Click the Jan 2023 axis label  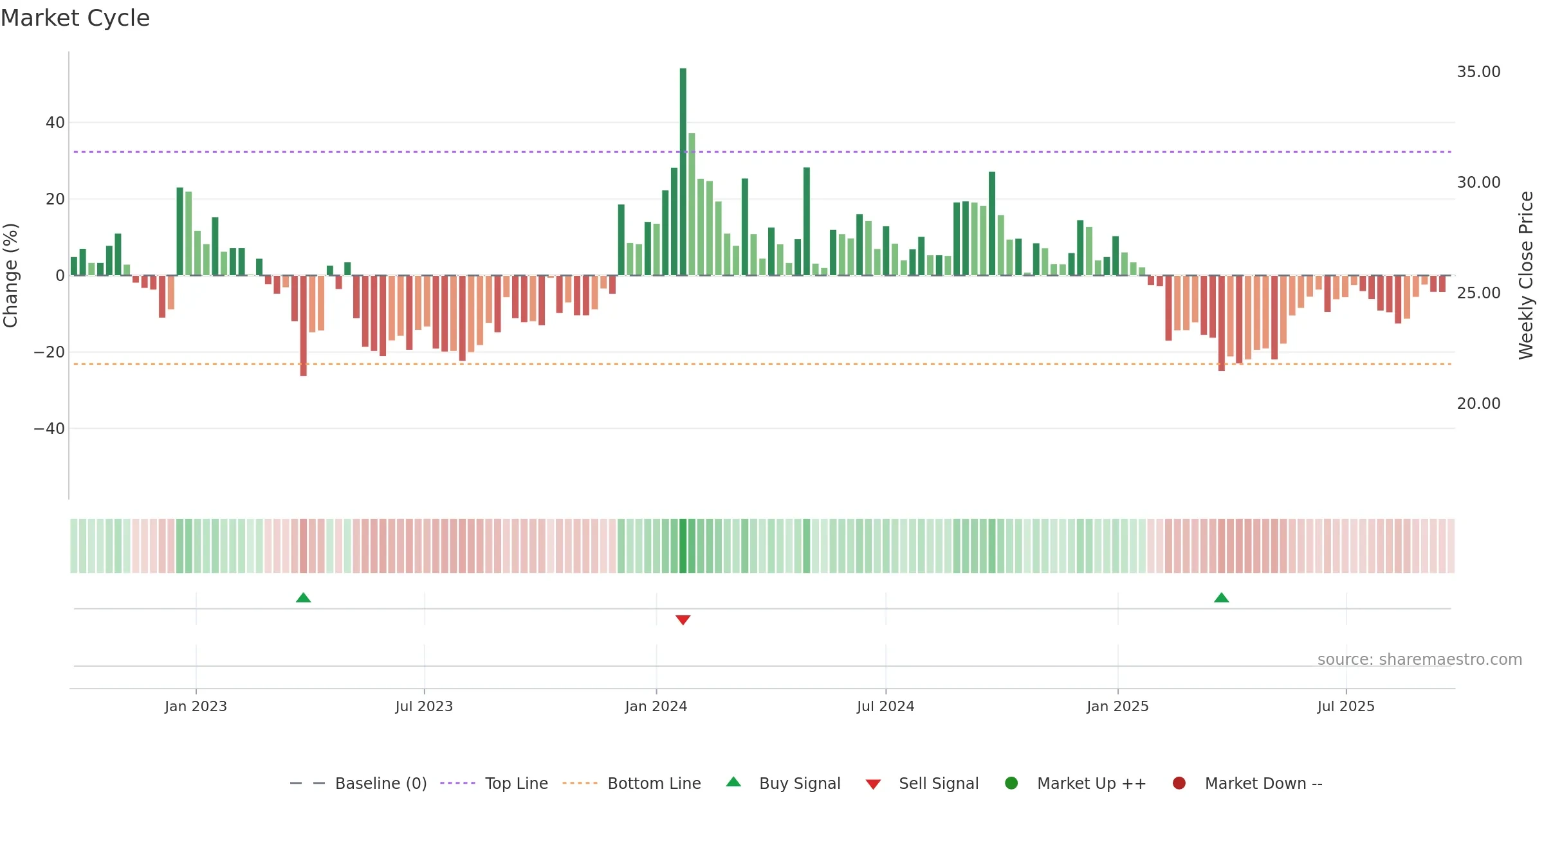tap(196, 706)
